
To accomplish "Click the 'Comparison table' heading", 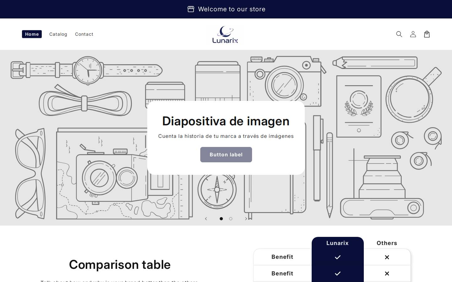I will pos(120,265).
